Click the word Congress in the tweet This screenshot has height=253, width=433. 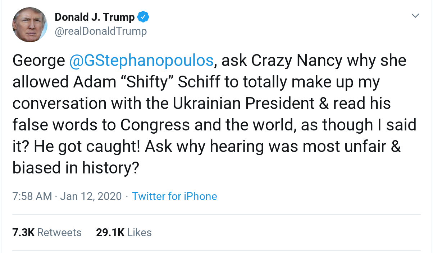click(x=155, y=125)
